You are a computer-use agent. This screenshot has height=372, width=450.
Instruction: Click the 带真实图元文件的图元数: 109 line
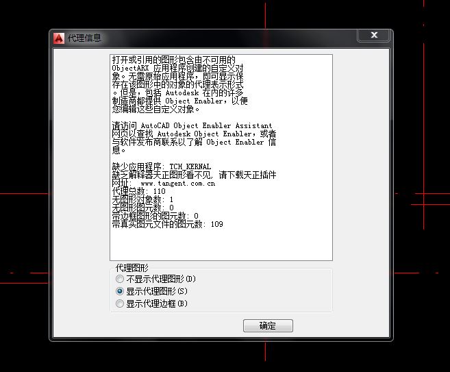(167, 224)
